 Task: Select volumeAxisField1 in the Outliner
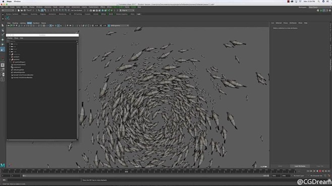click(20, 64)
